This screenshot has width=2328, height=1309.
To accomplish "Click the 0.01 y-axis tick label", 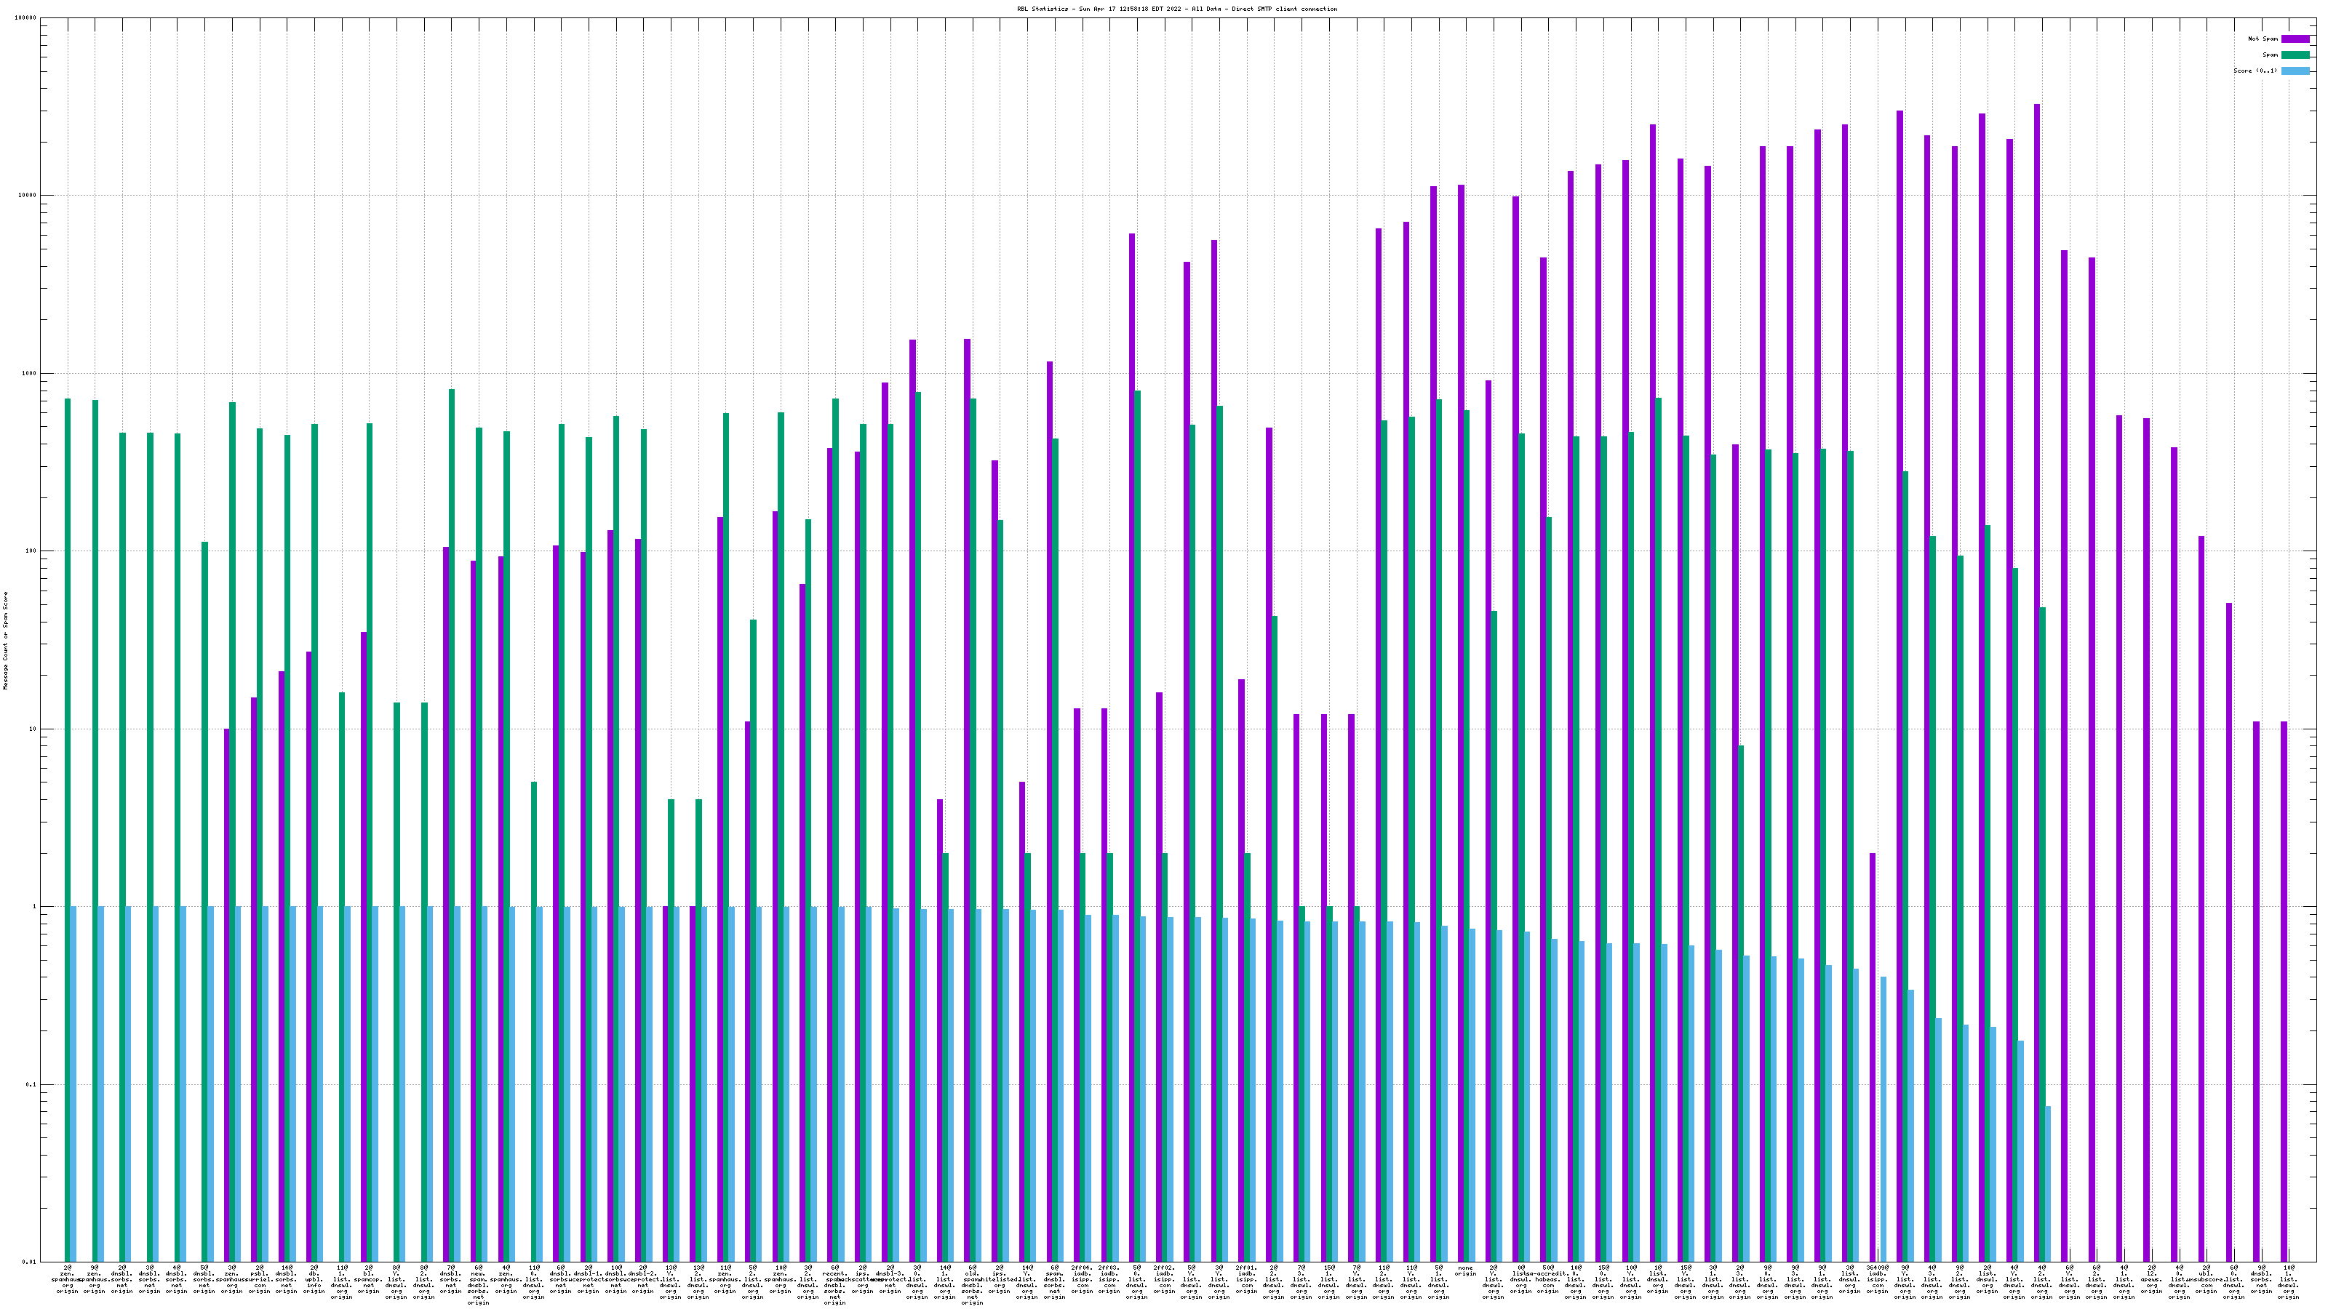I will tap(30, 1262).
